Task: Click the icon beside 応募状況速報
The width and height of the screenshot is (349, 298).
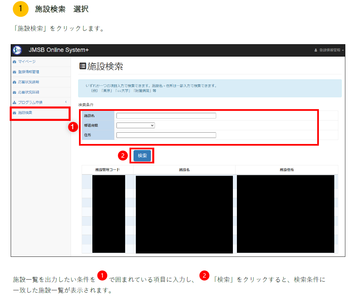Action: point(14,82)
